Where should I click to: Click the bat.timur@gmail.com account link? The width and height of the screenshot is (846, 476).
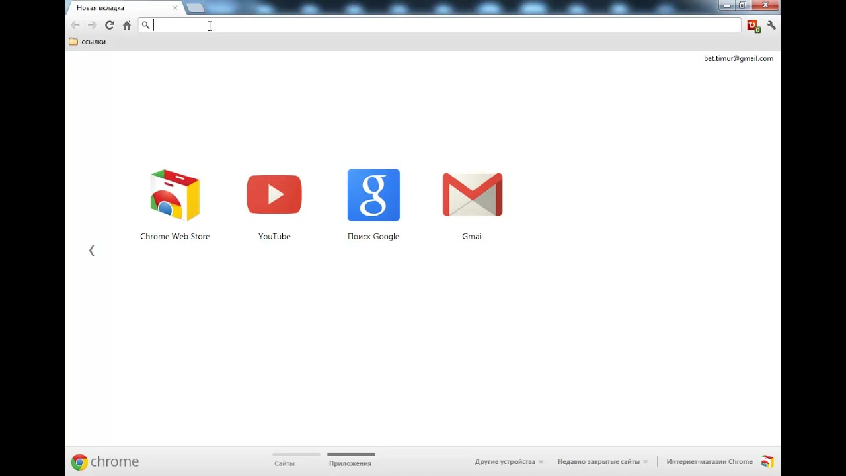(x=738, y=58)
